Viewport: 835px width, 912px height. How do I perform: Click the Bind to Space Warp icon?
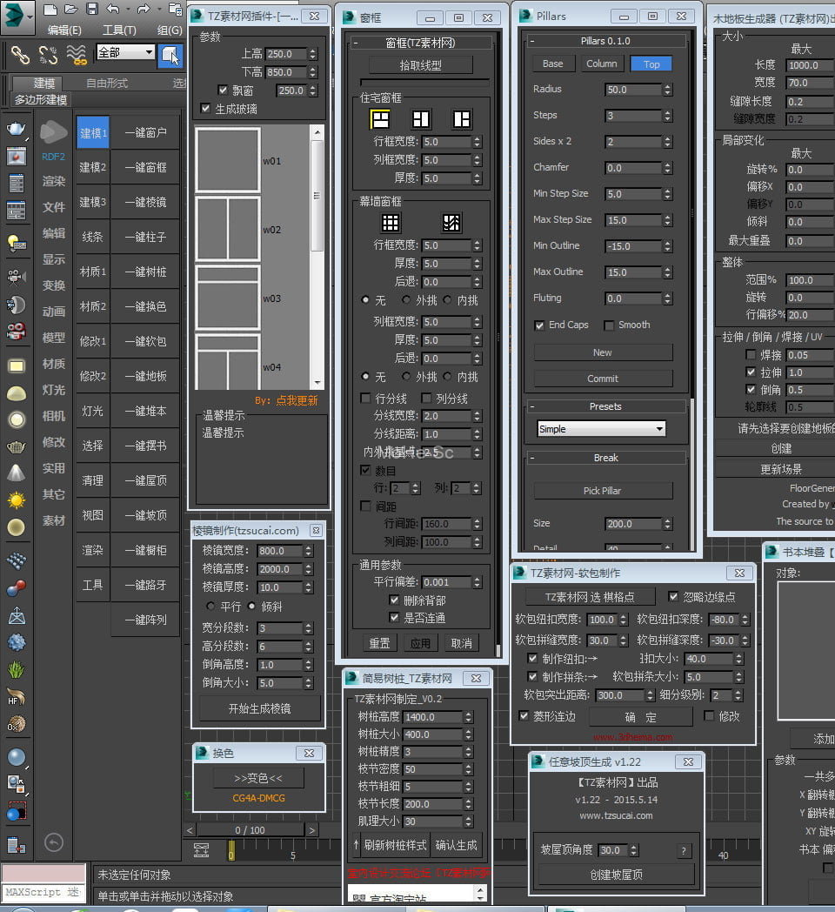77,55
